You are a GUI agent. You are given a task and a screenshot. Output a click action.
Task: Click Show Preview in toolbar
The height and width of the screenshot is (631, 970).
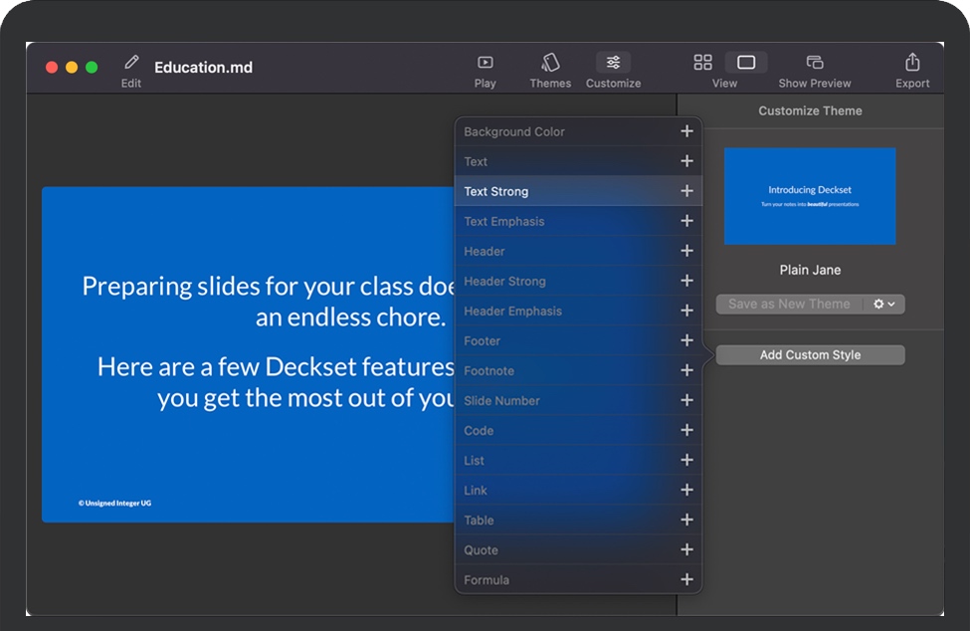(815, 63)
